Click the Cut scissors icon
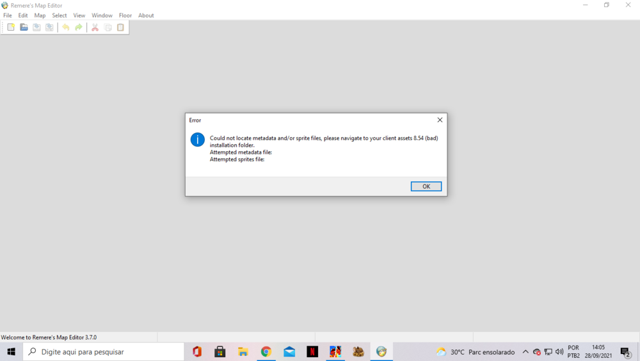Screen dimensions: 640x361 [95, 28]
